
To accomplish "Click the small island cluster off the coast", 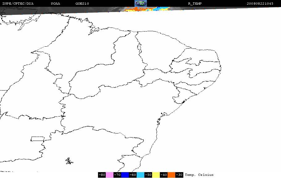I will point(69,161).
